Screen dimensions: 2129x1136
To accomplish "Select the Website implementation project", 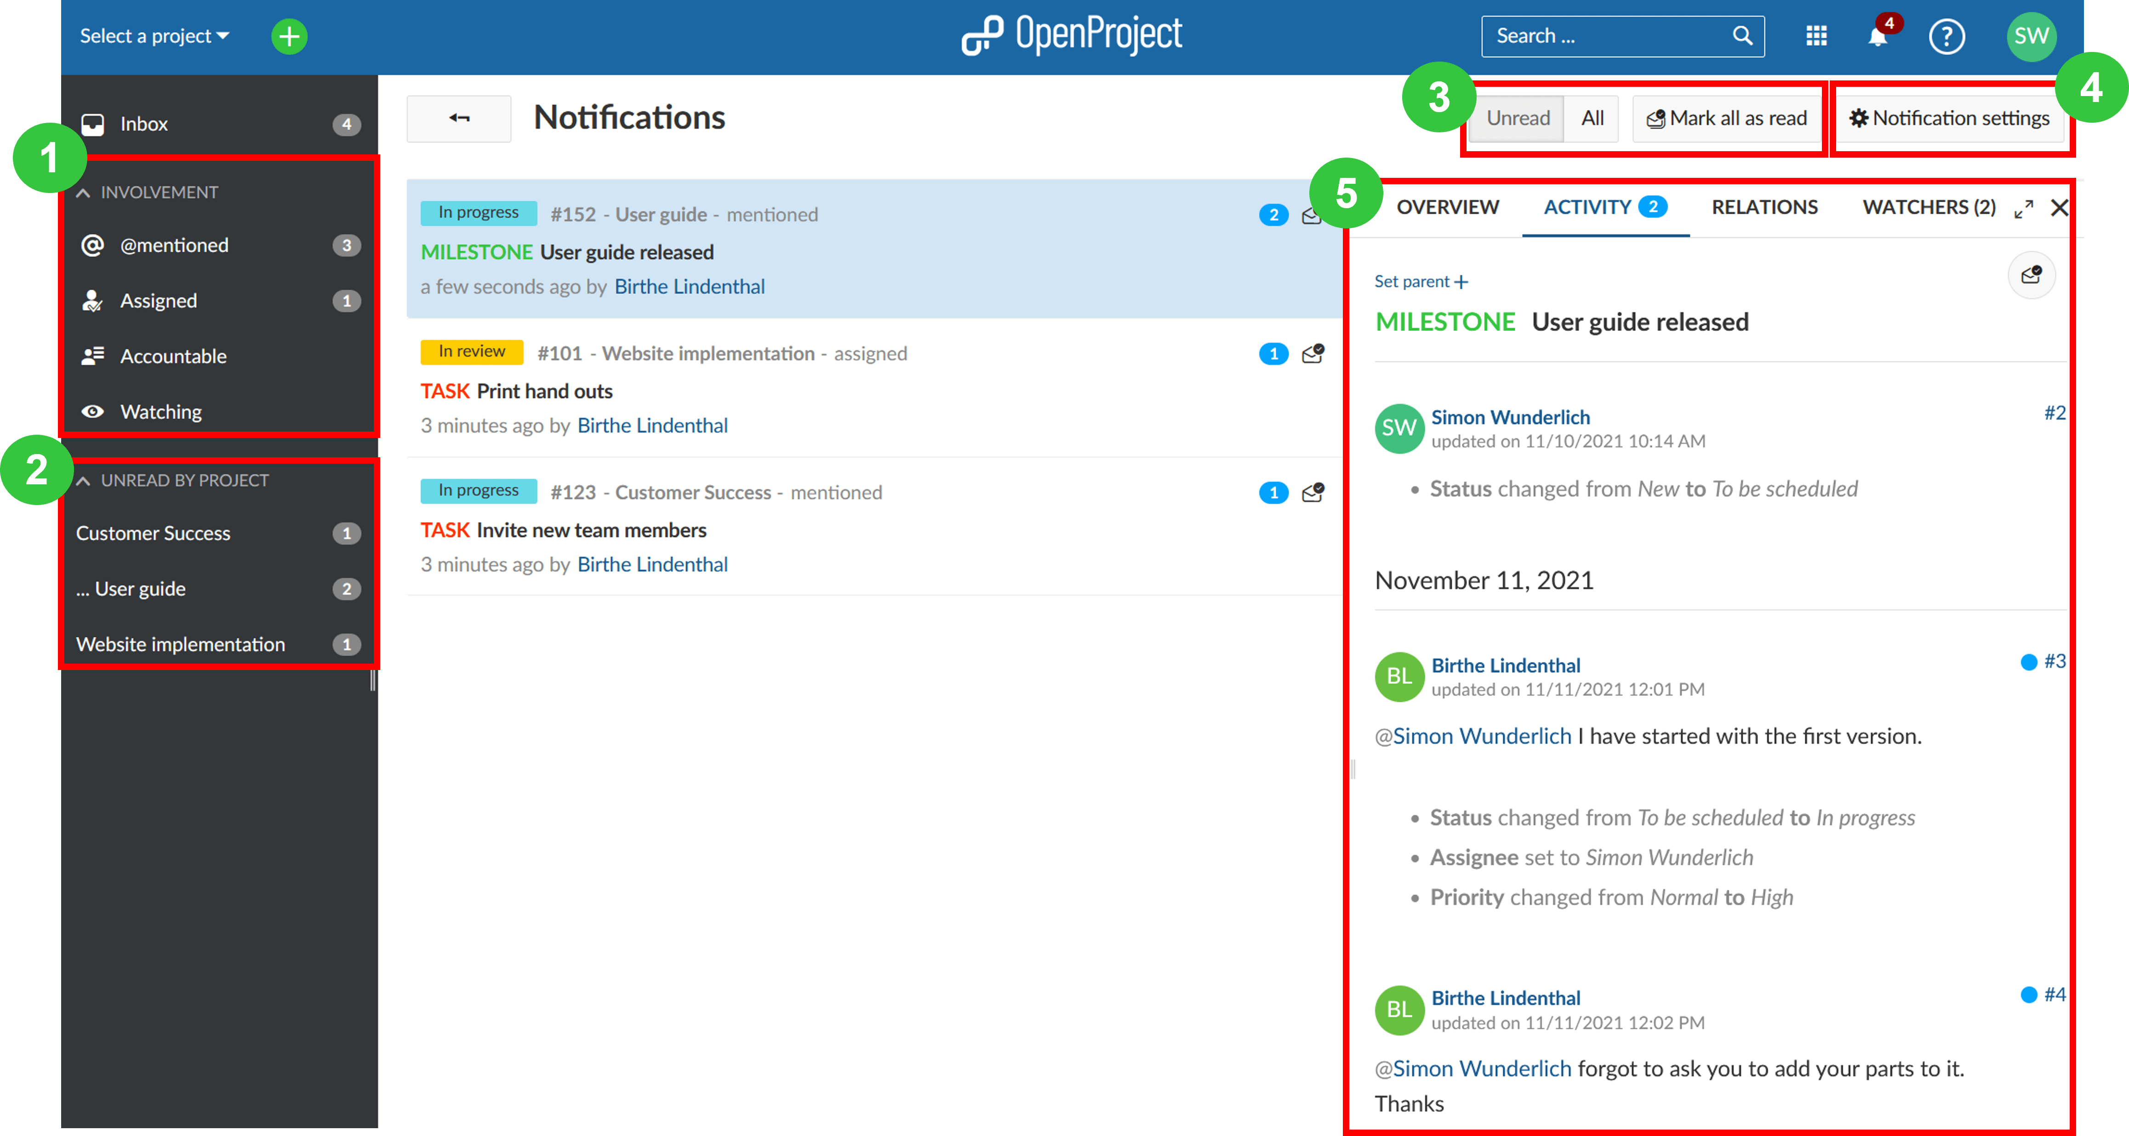I will [x=180, y=643].
